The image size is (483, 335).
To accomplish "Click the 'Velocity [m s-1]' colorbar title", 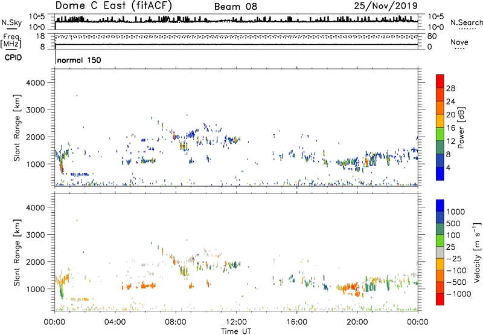I will coord(477,252).
